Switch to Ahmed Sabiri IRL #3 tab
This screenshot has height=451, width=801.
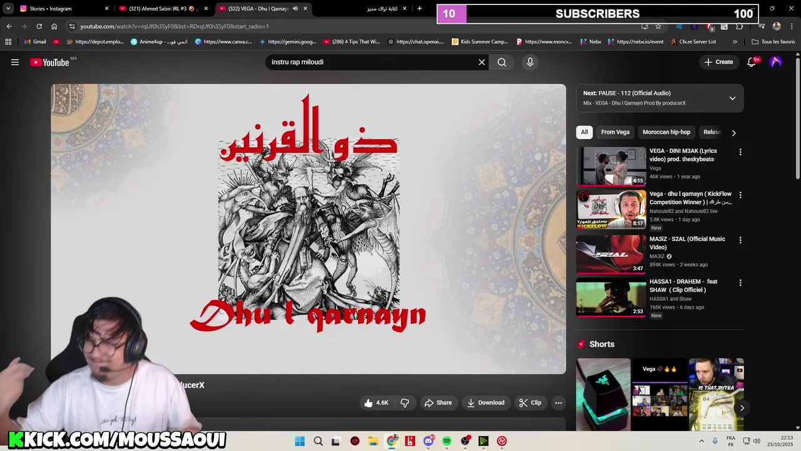(163, 9)
